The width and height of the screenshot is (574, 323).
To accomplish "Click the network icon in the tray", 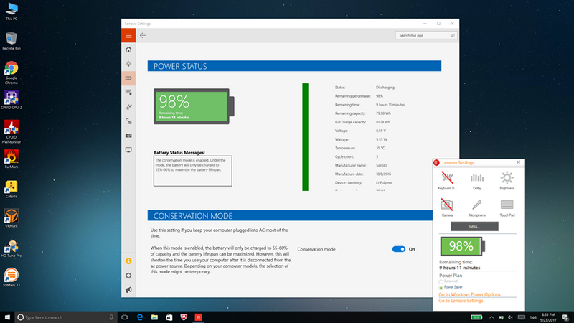I will (501, 317).
